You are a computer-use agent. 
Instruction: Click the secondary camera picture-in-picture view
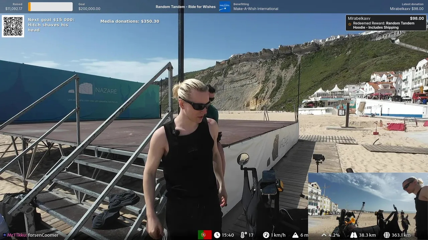[368, 206]
